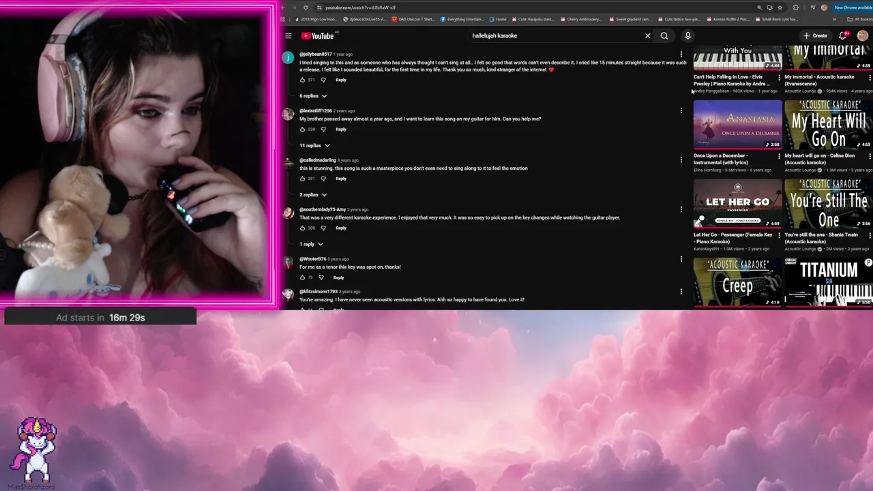Open 'Creep' acoustic karaoke thumbnail
This screenshot has height=491, width=873.
tap(738, 282)
